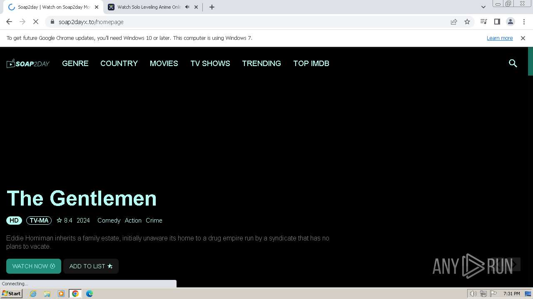
Task: Open the media control icon in toolbar
Action: [483, 22]
